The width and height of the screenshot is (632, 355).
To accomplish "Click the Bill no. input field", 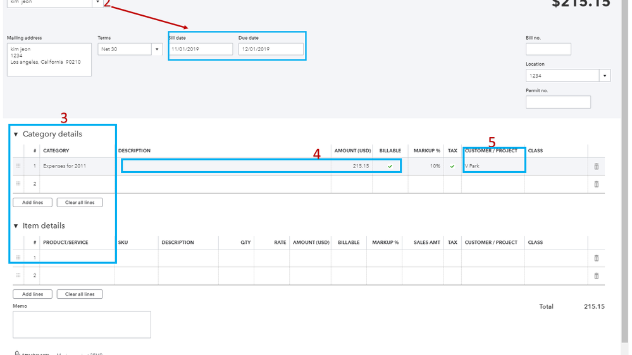I will pos(548,49).
